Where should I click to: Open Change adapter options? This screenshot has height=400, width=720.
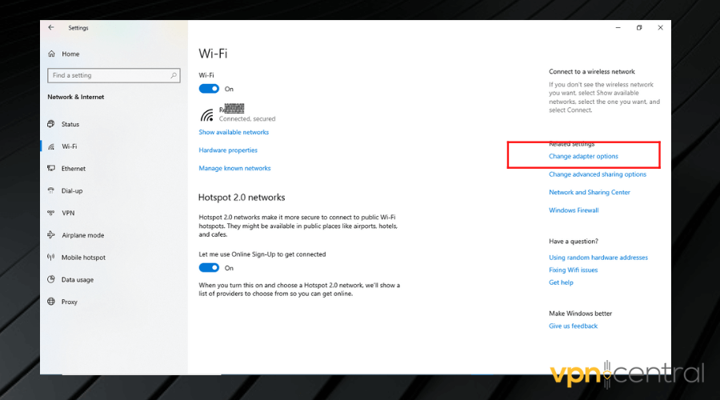(x=583, y=156)
